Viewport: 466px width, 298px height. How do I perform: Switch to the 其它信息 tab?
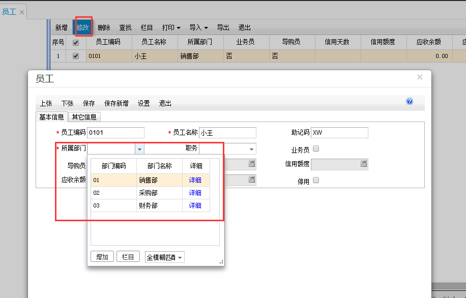84,116
